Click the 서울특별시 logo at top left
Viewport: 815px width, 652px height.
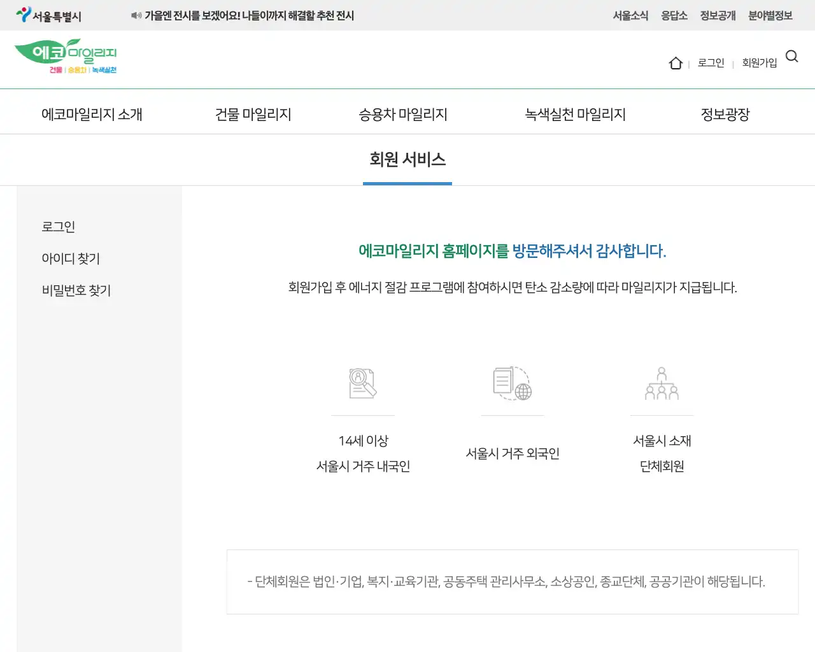(x=49, y=15)
